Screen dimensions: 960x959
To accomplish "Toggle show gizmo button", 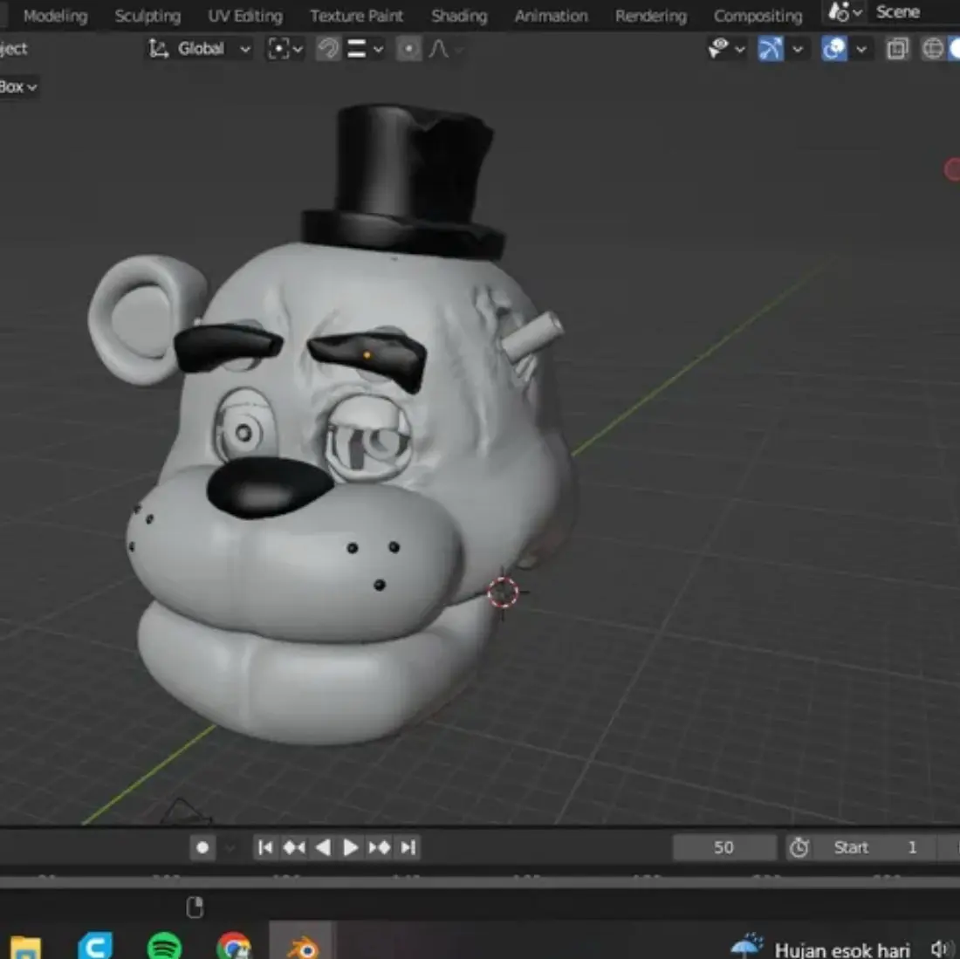I will point(771,49).
